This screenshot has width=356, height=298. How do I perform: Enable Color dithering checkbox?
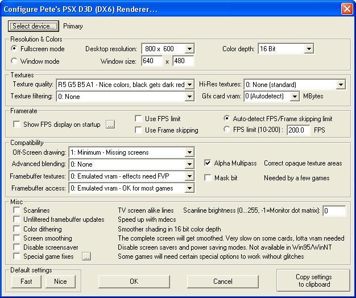click(x=17, y=229)
